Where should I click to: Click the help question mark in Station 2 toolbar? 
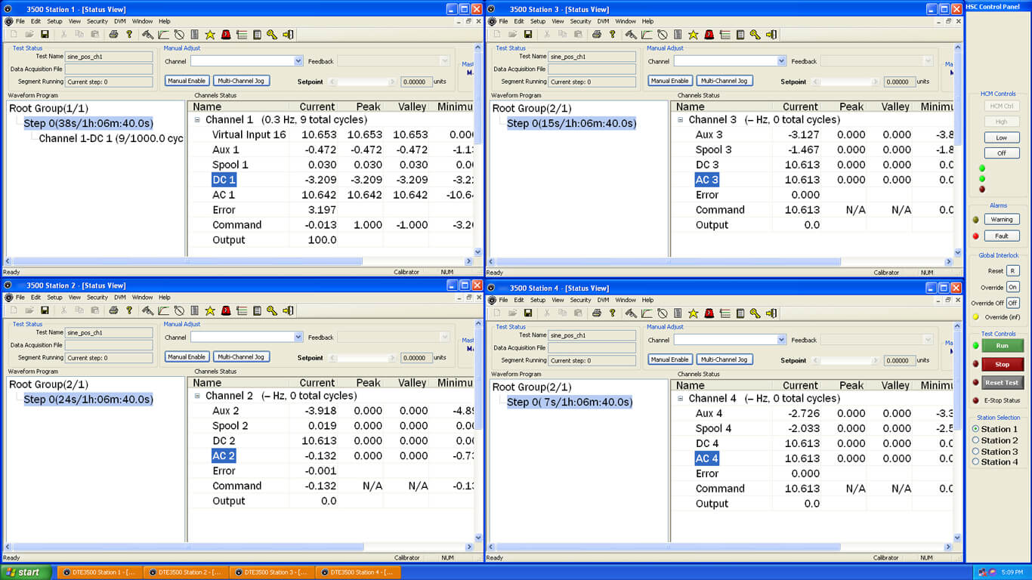(x=129, y=310)
